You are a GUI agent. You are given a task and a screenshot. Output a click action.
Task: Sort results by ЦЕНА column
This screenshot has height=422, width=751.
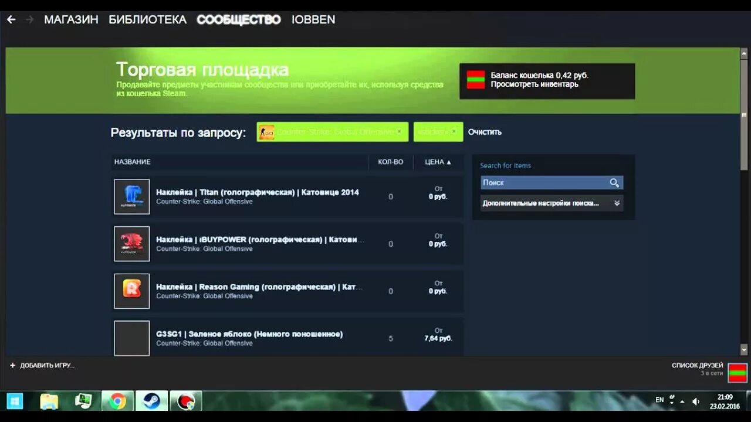pos(438,162)
